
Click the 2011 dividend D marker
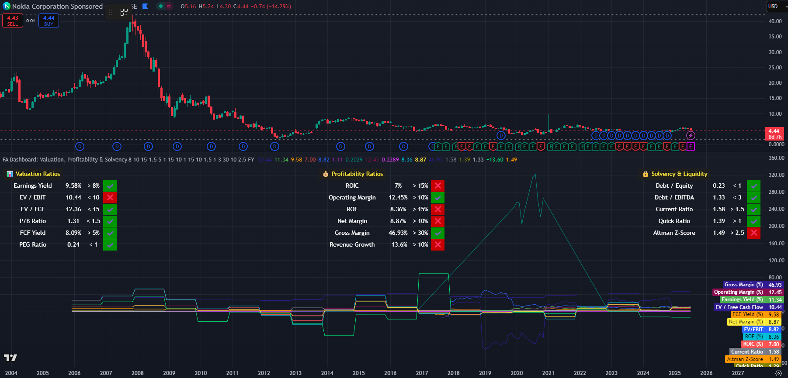tap(243, 146)
